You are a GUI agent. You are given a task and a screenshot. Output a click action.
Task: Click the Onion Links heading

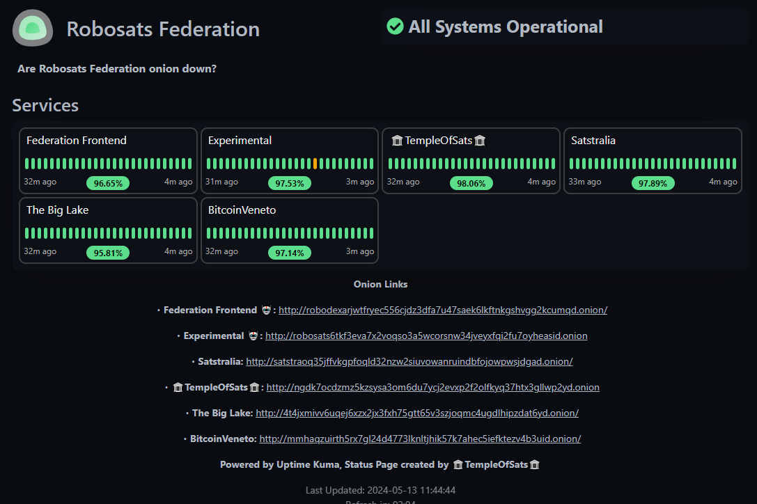coord(380,284)
